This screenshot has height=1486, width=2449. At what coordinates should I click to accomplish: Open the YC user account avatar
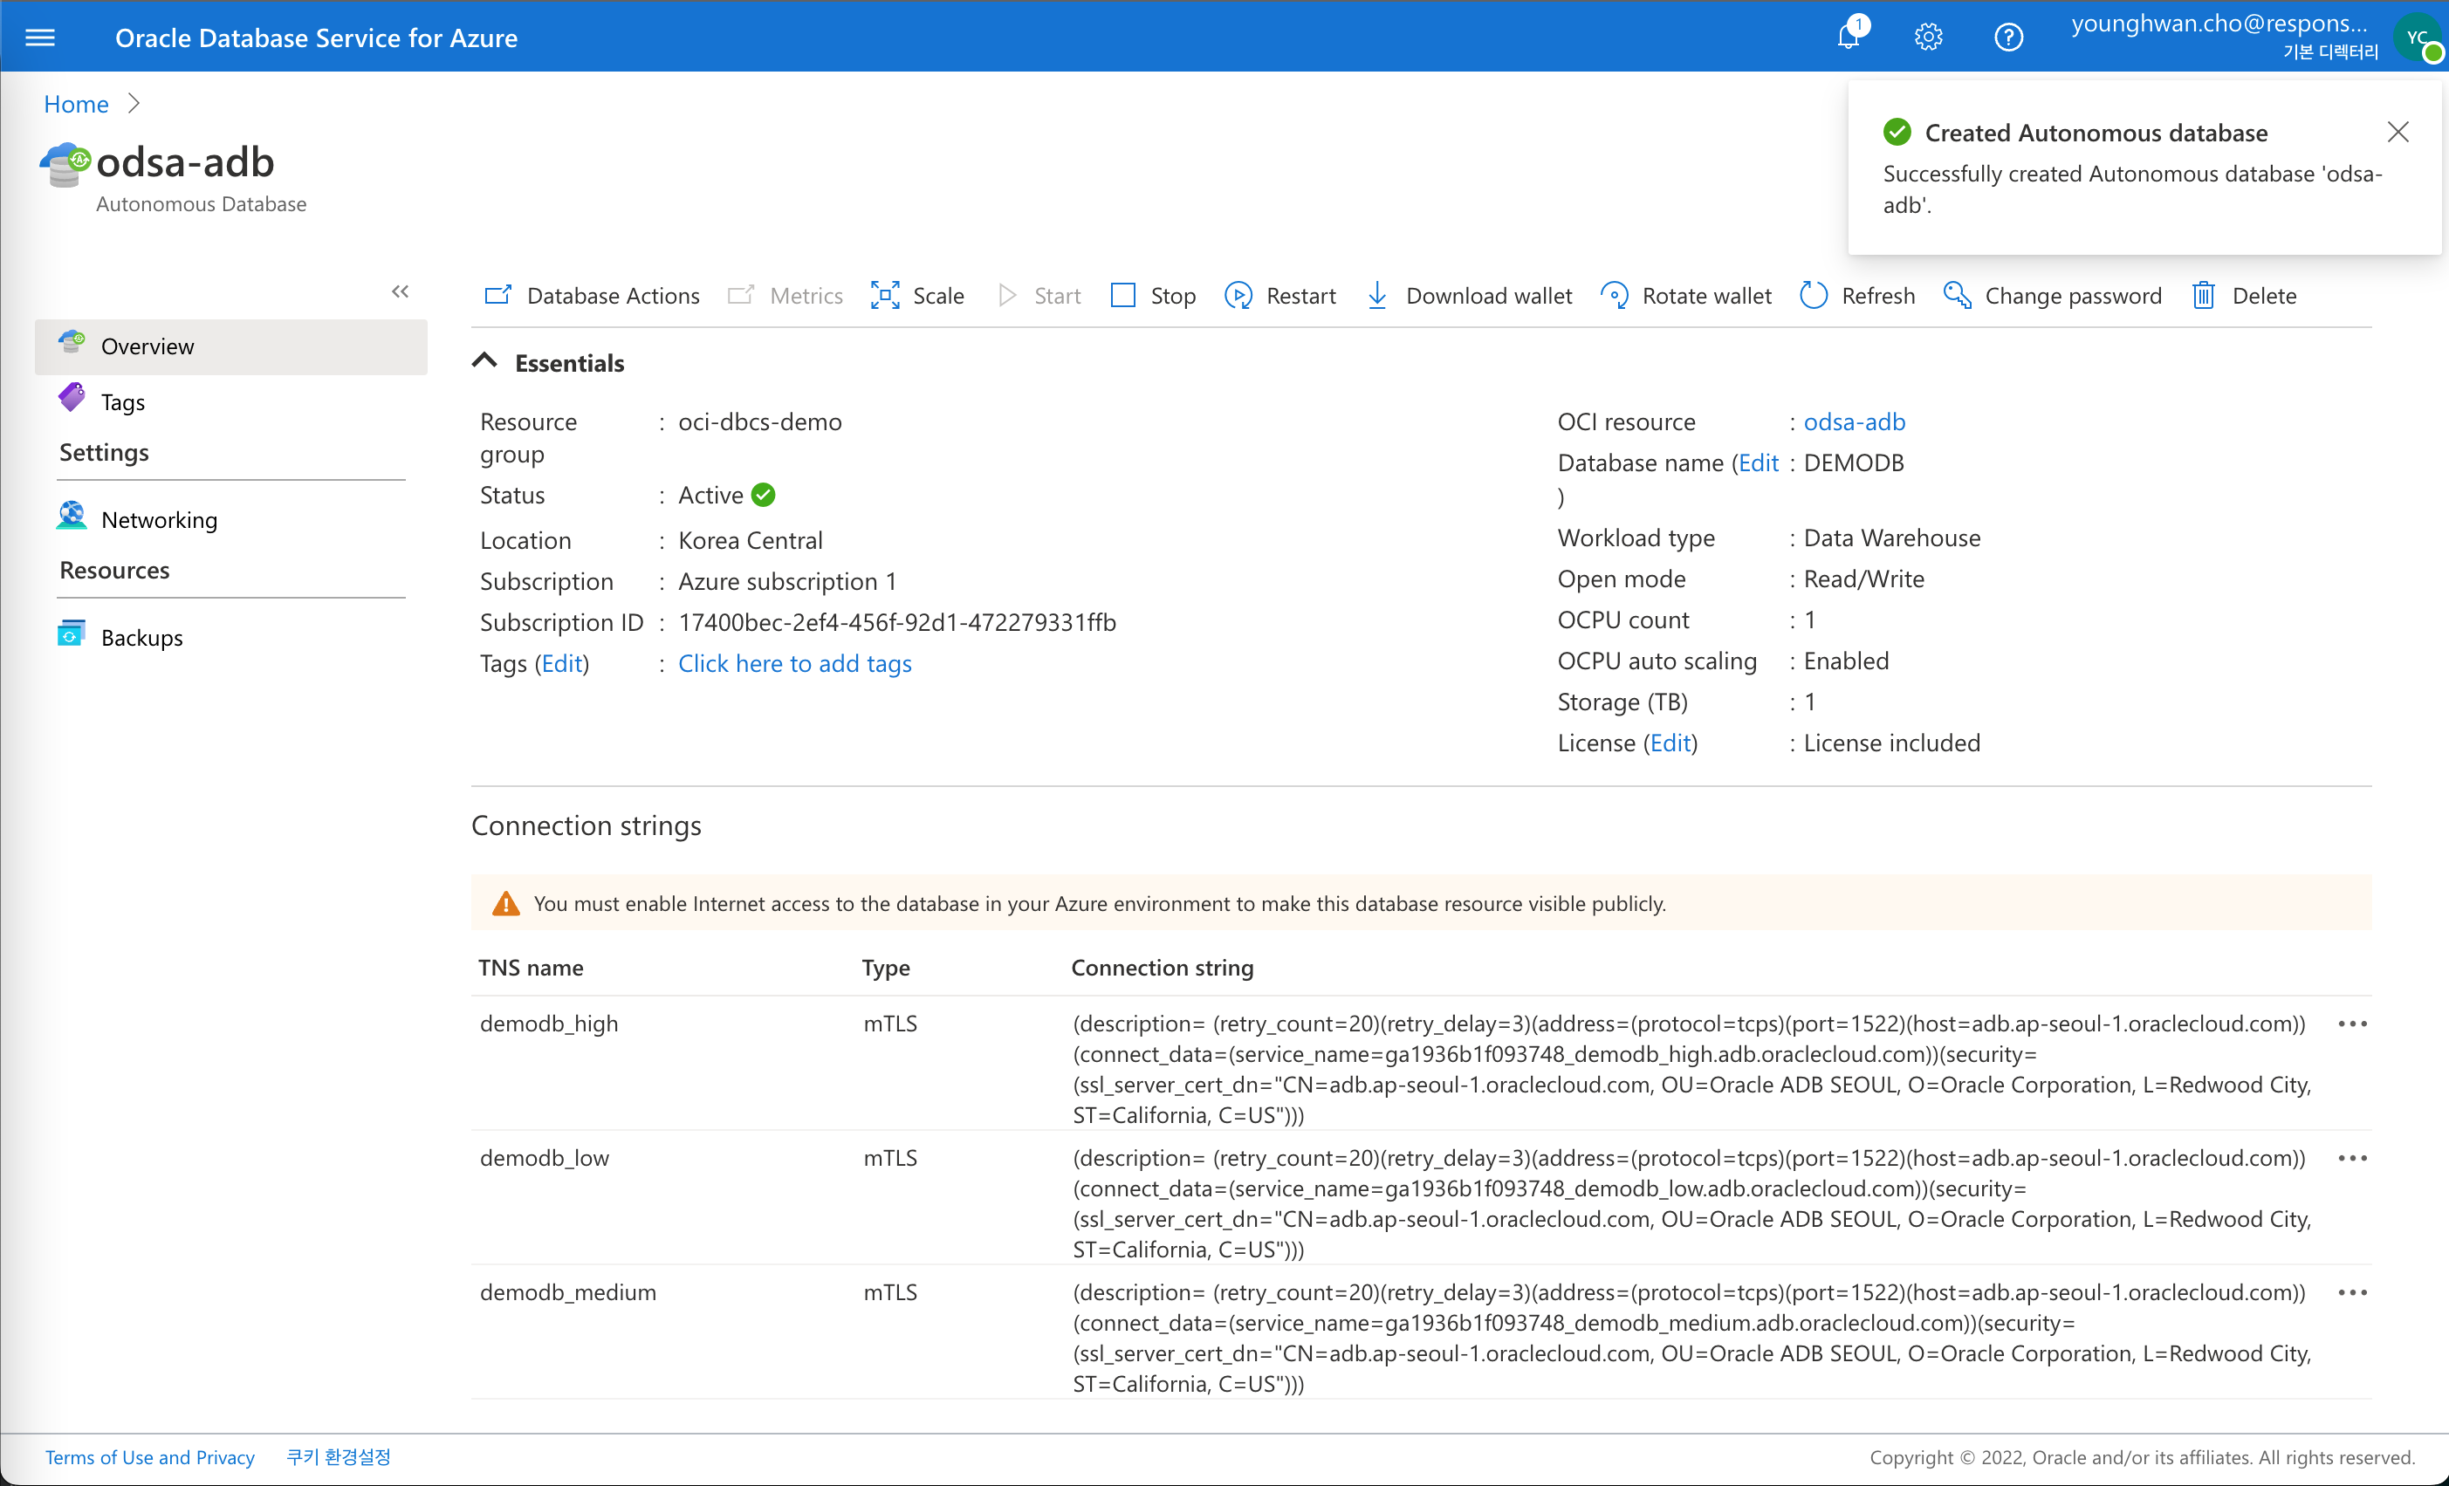point(2418,38)
